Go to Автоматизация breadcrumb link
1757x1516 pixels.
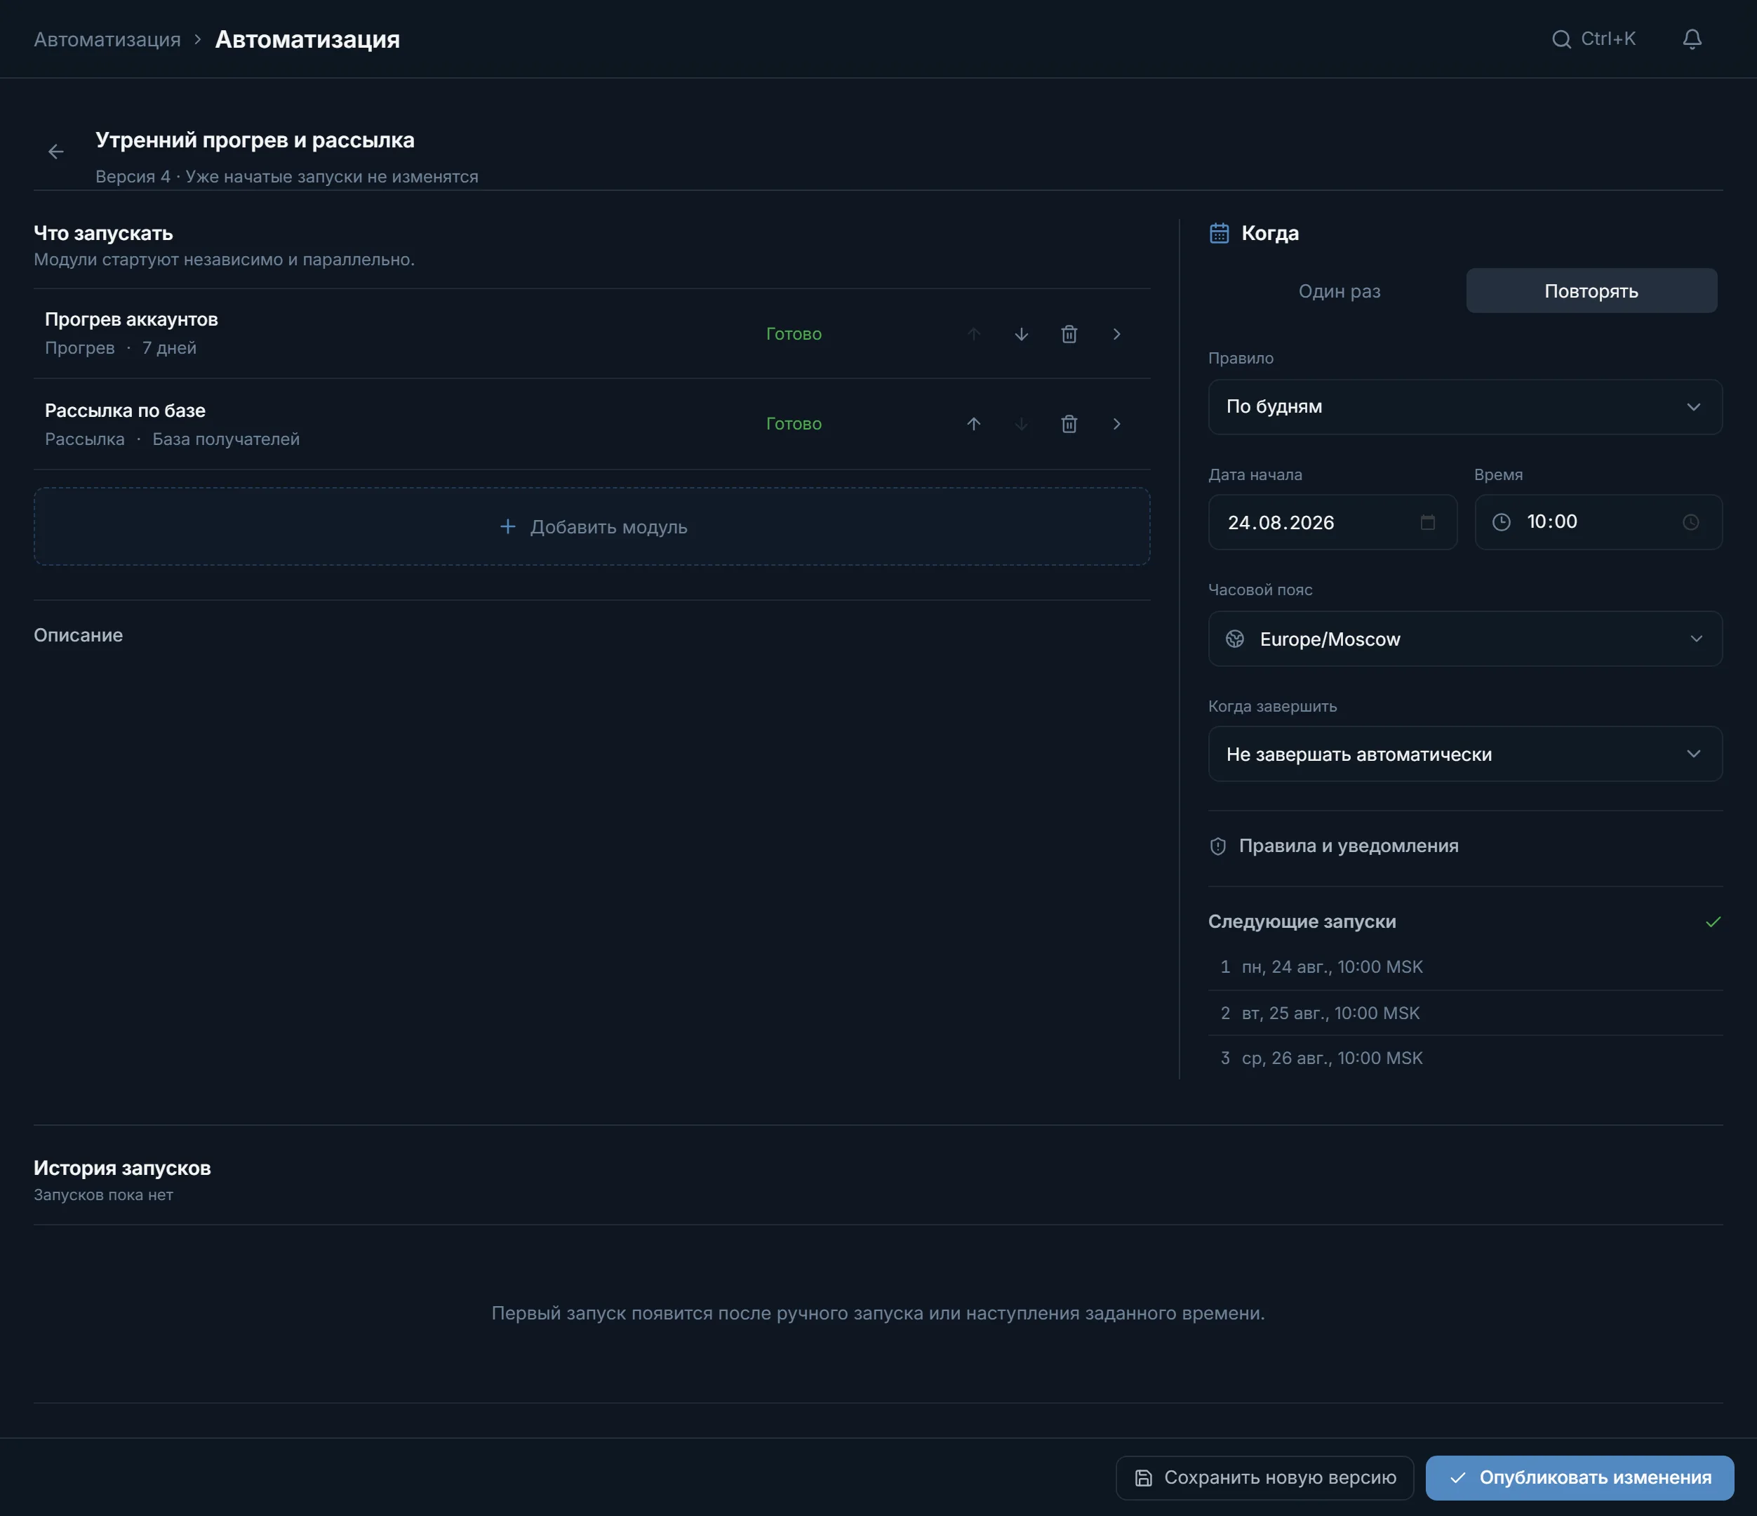[x=107, y=40]
